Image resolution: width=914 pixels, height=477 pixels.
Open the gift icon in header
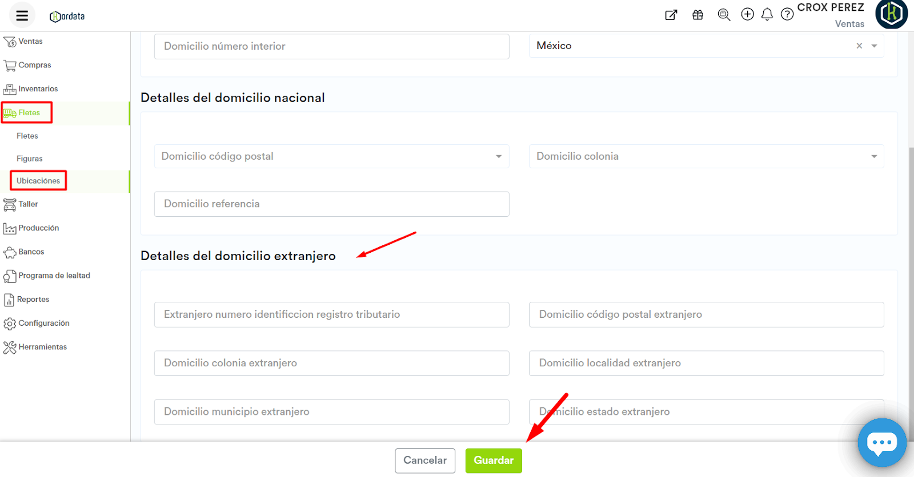[697, 15]
